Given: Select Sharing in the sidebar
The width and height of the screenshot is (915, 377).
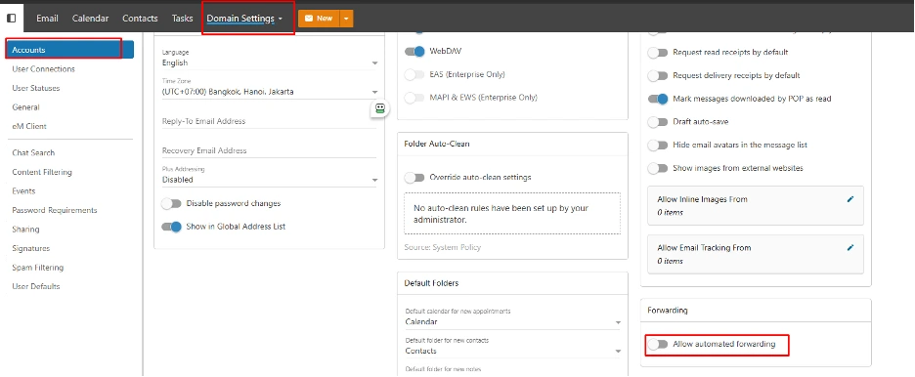Looking at the screenshot, I should [25, 230].
